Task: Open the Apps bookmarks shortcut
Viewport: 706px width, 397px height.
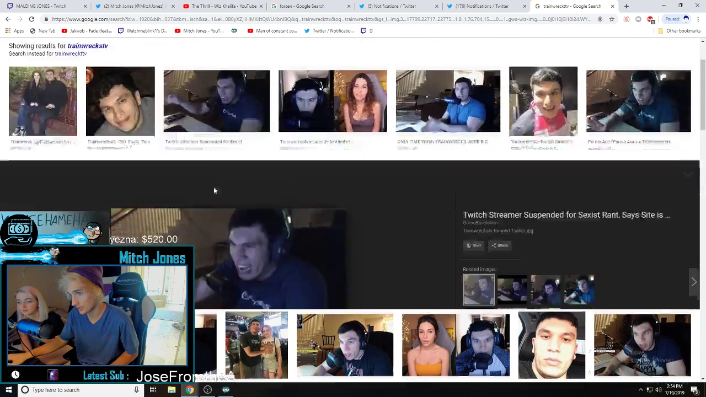Action: [15, 31]
